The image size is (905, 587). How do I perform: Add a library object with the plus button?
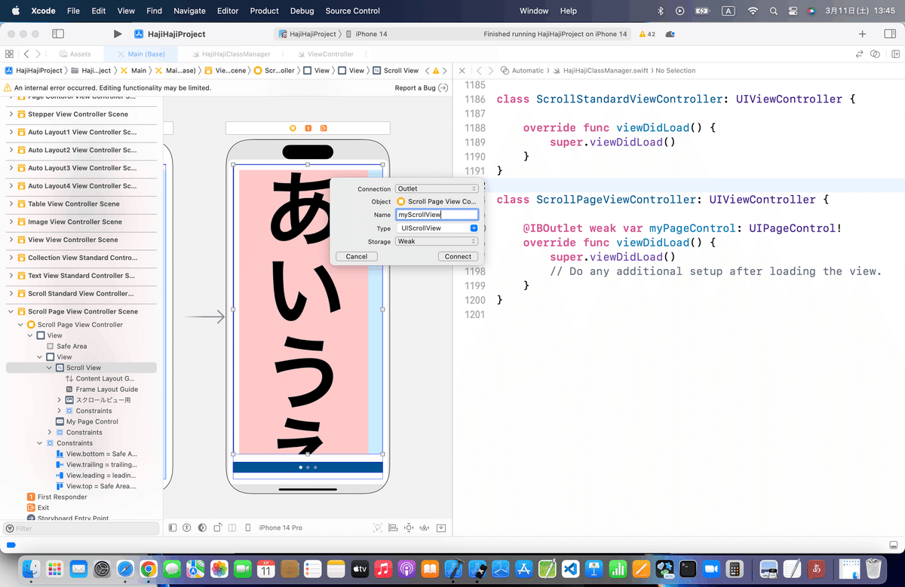(863, 34)
